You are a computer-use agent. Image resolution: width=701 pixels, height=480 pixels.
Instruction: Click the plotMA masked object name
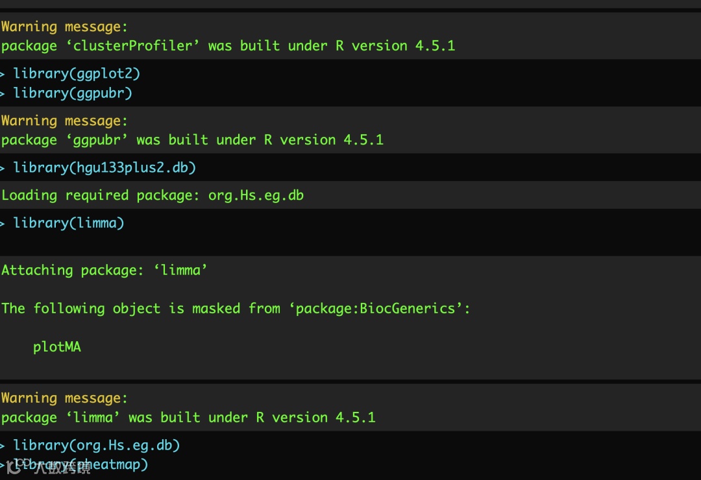point(57,347)
